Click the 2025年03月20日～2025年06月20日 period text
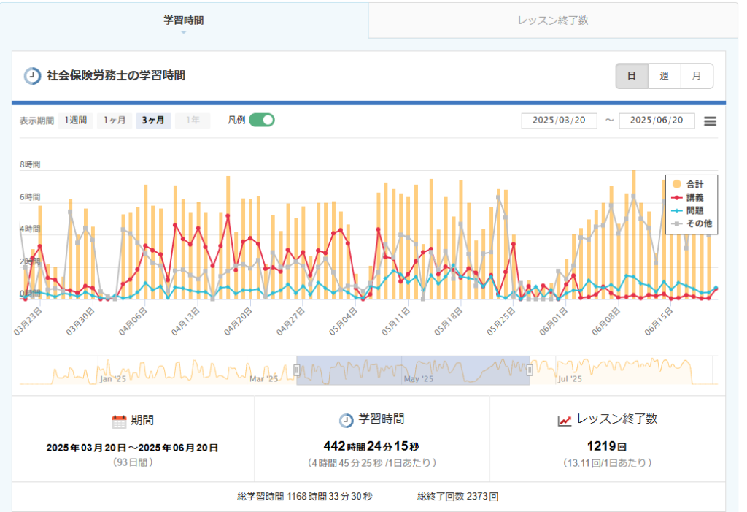This screenshot has width=747, height=512. [132, 448]
